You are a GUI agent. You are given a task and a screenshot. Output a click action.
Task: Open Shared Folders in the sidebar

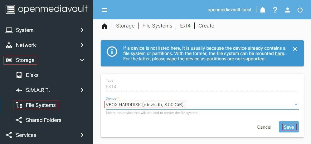pos(43,120)
